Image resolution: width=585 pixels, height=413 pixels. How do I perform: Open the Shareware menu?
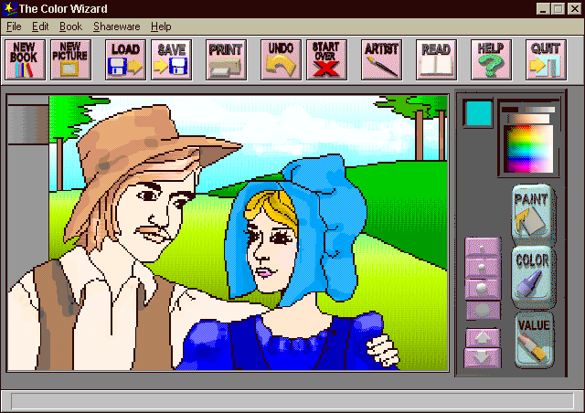tap(116, 26)
